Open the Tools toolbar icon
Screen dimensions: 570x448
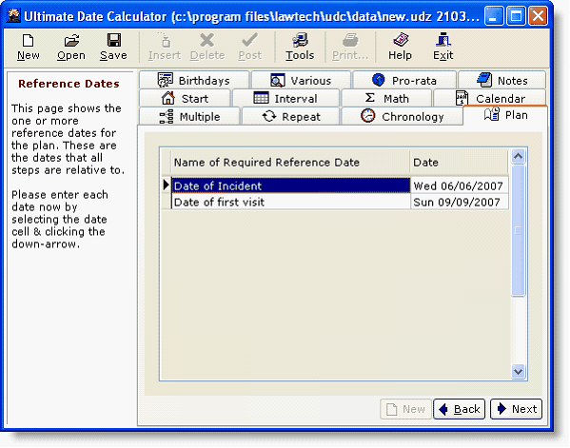(300, 47)
